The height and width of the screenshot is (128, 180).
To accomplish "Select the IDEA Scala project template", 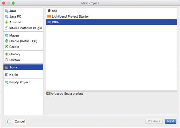I will click(55, 22).
